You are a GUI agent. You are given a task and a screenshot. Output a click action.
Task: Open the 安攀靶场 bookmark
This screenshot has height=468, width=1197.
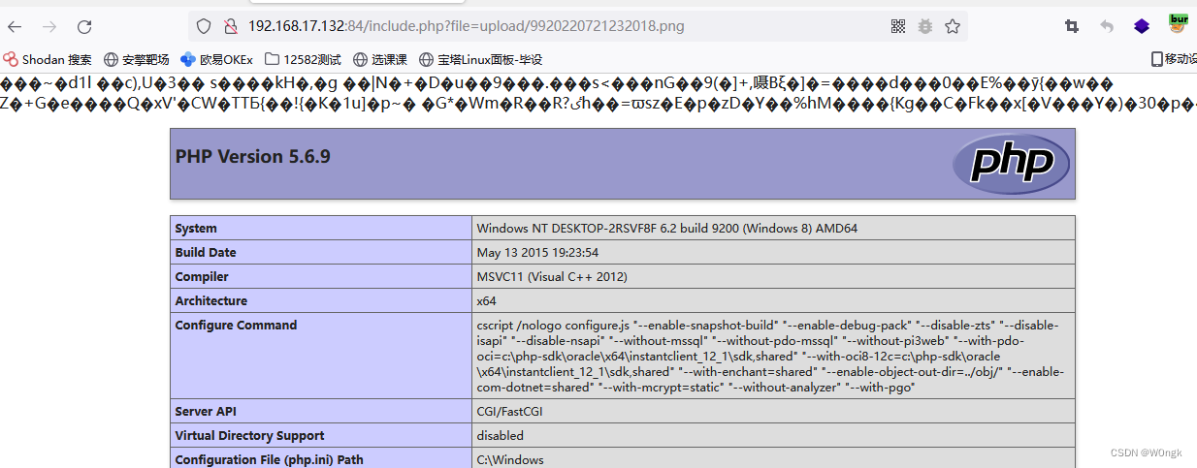pos(137,59)
